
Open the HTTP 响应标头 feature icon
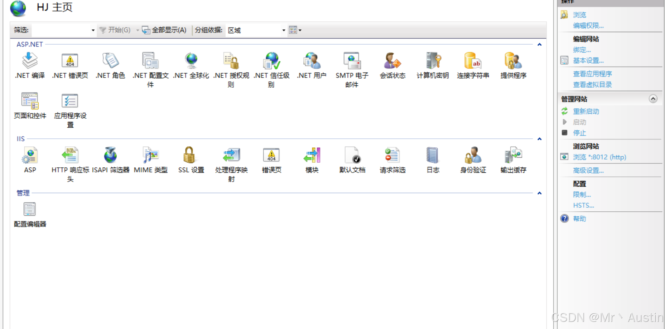(70, 155)
